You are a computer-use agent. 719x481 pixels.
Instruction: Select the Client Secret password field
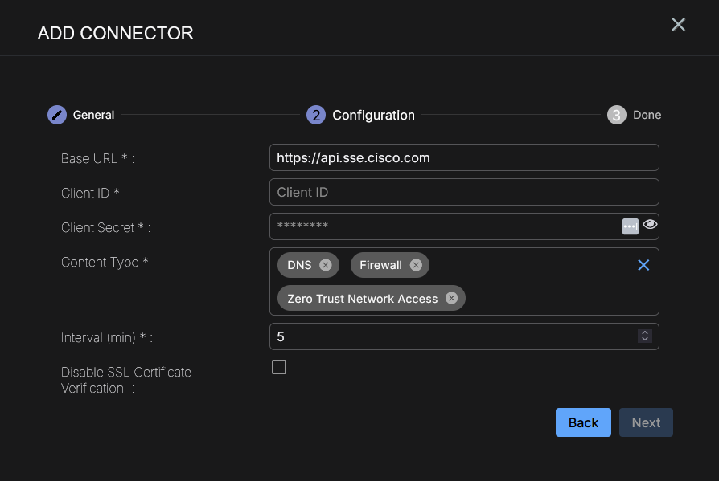click(x=442, y=226)
